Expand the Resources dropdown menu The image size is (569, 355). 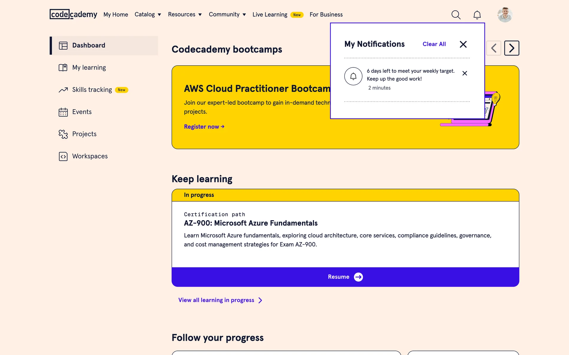[x=185, y=14]
